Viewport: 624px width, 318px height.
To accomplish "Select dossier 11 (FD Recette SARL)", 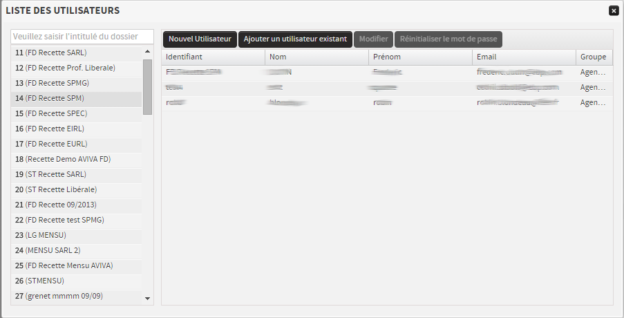I will pyautogui.click(x=76, y=53).
